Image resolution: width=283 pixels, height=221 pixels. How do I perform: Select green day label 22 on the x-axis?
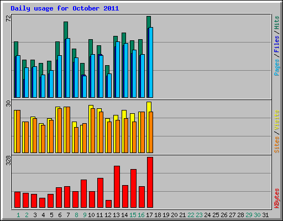pyautogui.click(x=191, y=215)
